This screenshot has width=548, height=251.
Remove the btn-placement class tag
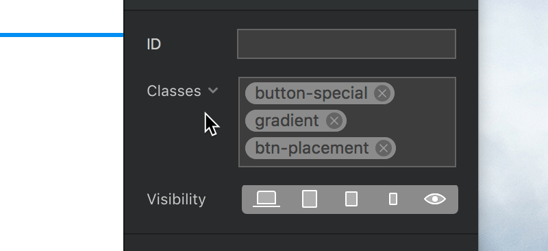pos(384,148)
